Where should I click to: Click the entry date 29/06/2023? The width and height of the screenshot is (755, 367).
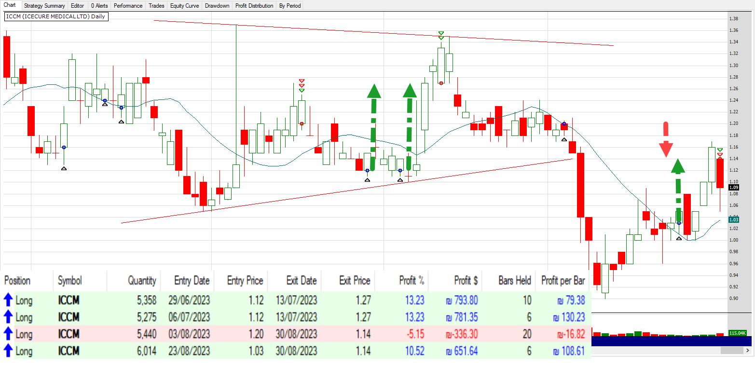(x=189, y=300)
